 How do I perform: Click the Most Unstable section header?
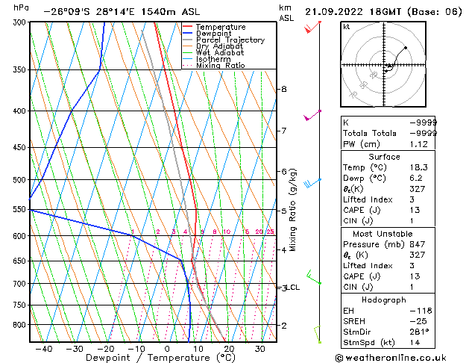383,234
